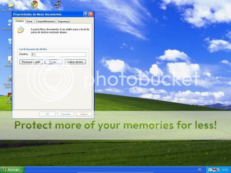Screen dimensions: 231x173
Task: Select the Destino tab
Action: (x=19, y=21)
